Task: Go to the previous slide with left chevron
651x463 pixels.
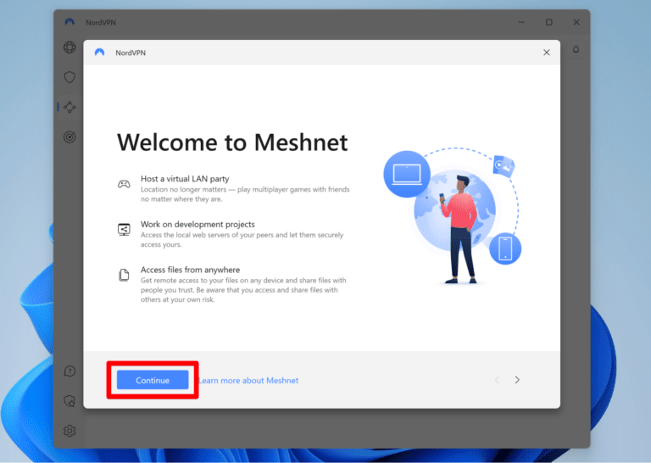Action: (497, 380)
